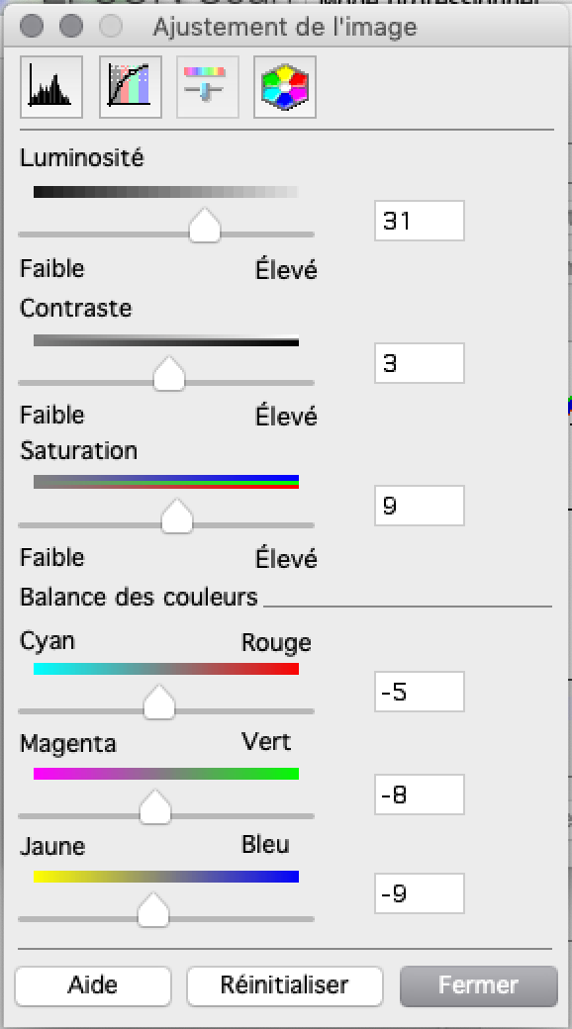Open the color palette hexagon icon
Viewport: 572px width, 1029px height.
[285, 87]
